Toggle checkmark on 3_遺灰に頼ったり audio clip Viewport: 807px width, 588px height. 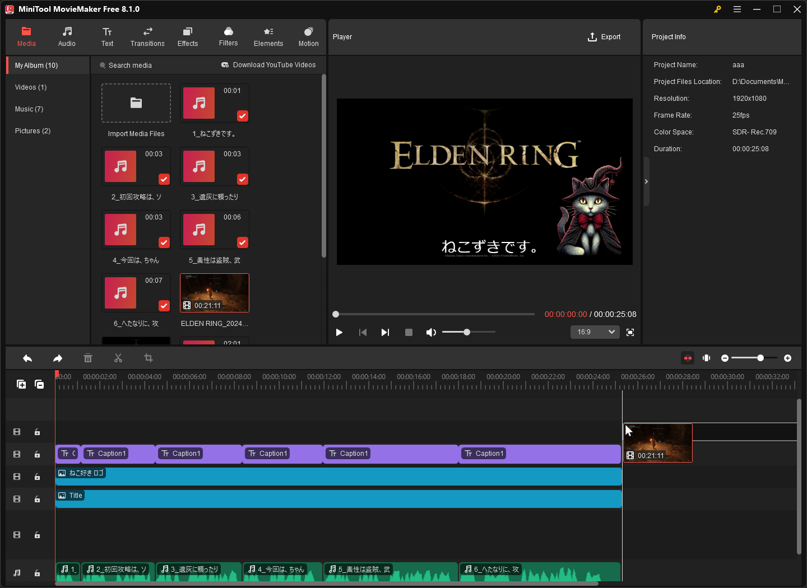tap(243, 179)
